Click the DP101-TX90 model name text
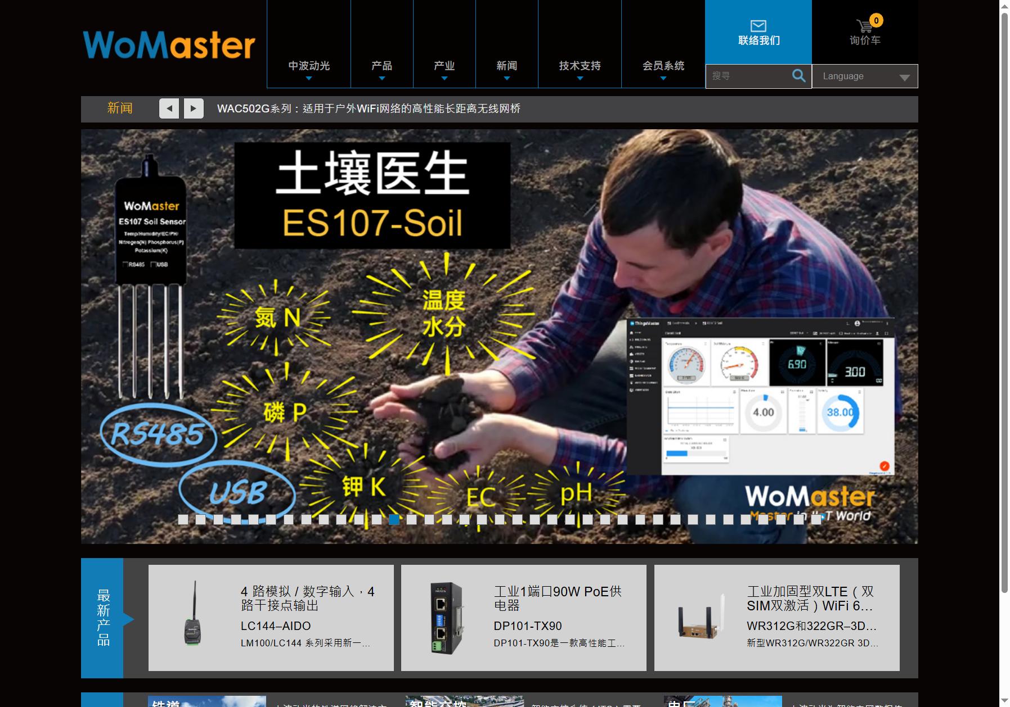 528,626
